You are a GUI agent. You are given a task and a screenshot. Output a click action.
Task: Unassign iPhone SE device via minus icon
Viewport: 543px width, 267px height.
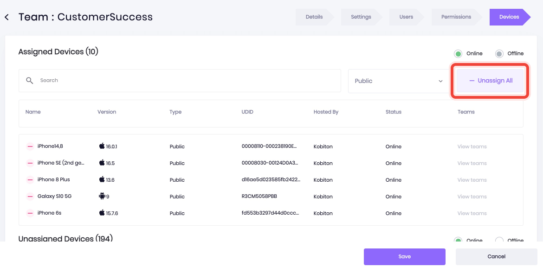tap(30, 163)
